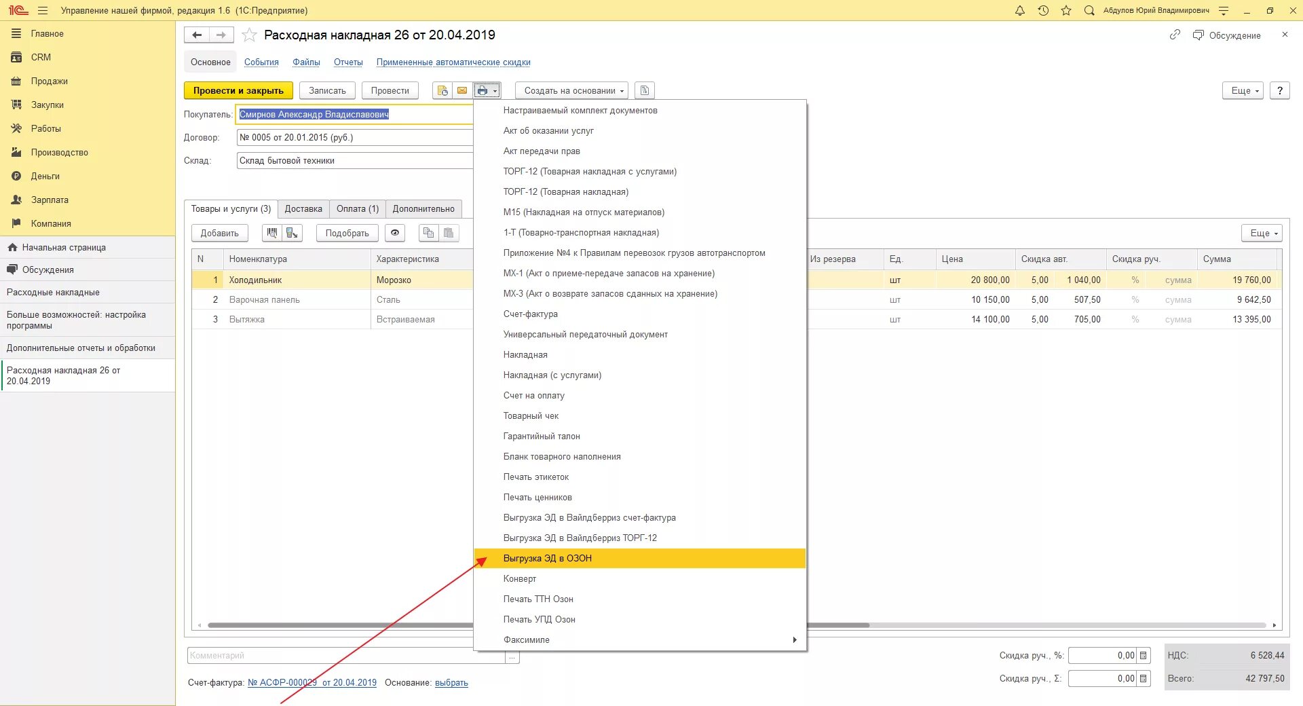Click the table horizontal scrollbar
The height and width of the screenshot is (706, 1303).
[736, 625]
